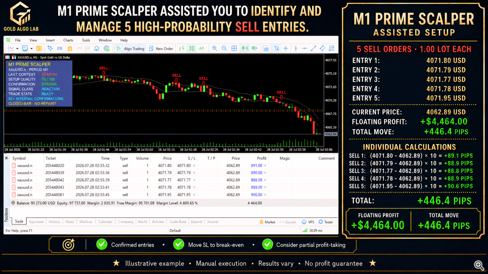Open the Strategy Tester button
Image resolution: width=488 pixels, height=274 pixels.
[326, 222]
